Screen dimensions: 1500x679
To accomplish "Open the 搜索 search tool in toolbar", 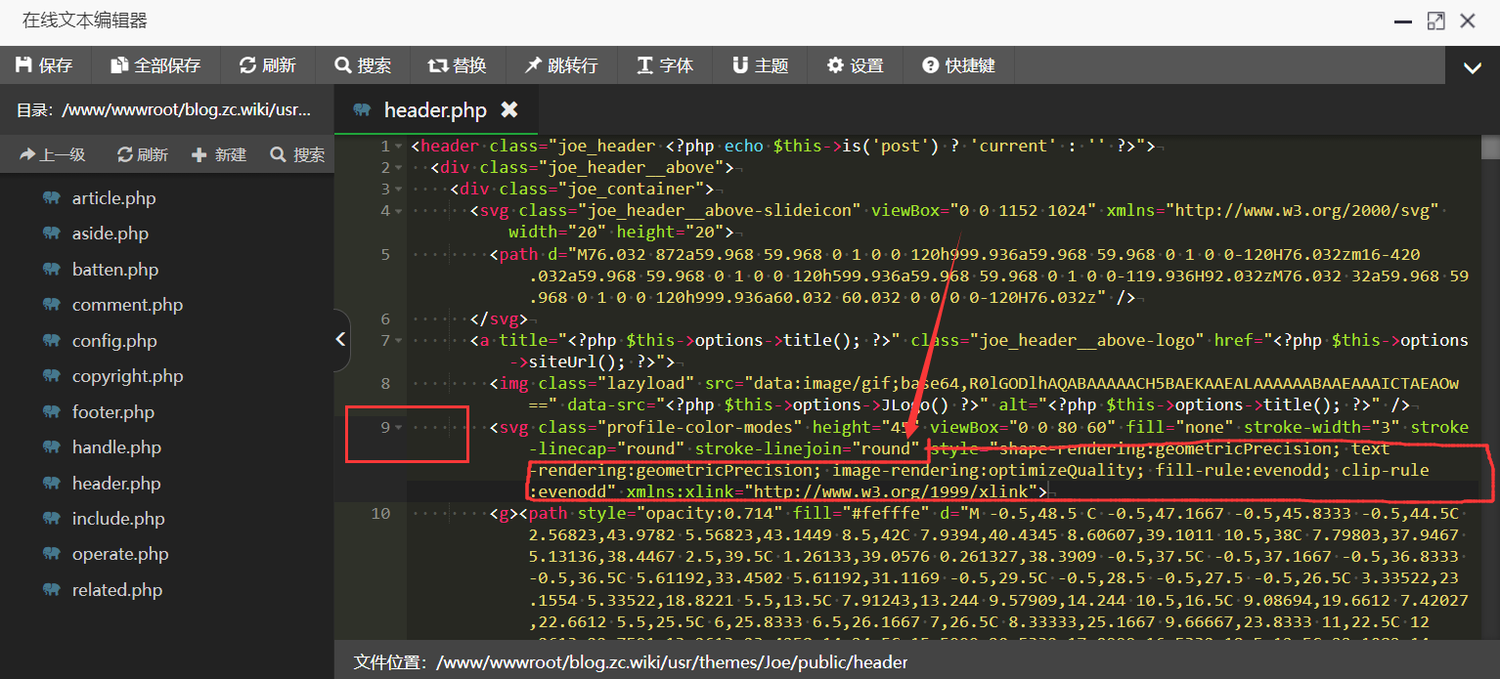I will [x=362, y=65].
